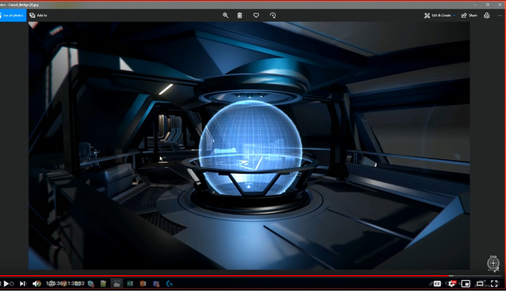Mute the video volume speaker icon
Image resolution: width=506 pixels, height=291 pixels.
[x=36, y=284]
